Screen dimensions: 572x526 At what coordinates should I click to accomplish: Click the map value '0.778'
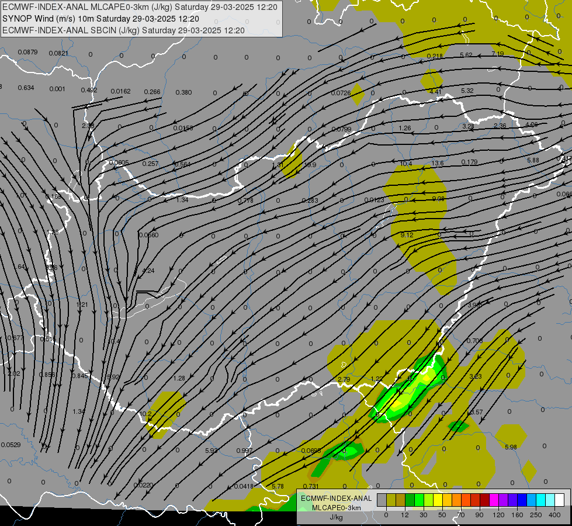pyautogui.click(x=245, y=200)
